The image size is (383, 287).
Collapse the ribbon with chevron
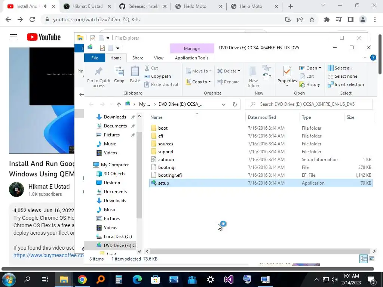pos(365,58)
